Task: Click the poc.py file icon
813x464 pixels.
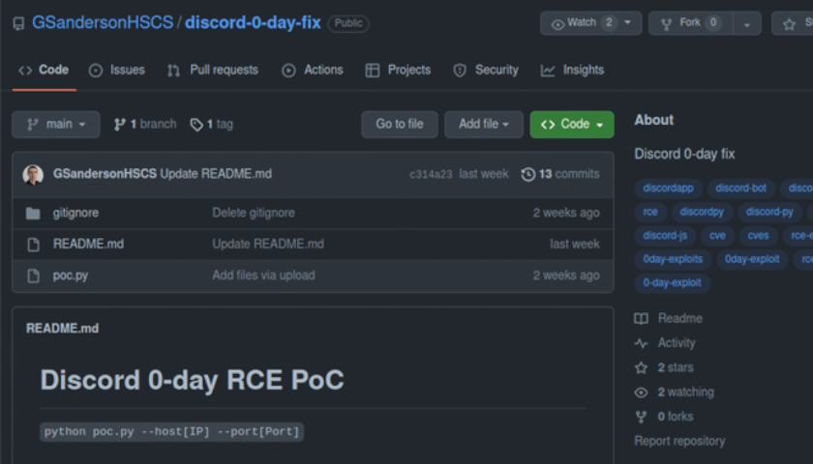Action: pyautogui.click(x=33, y=276)
